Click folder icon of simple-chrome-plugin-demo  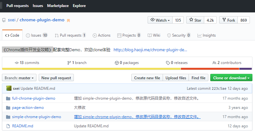[8, 117]
